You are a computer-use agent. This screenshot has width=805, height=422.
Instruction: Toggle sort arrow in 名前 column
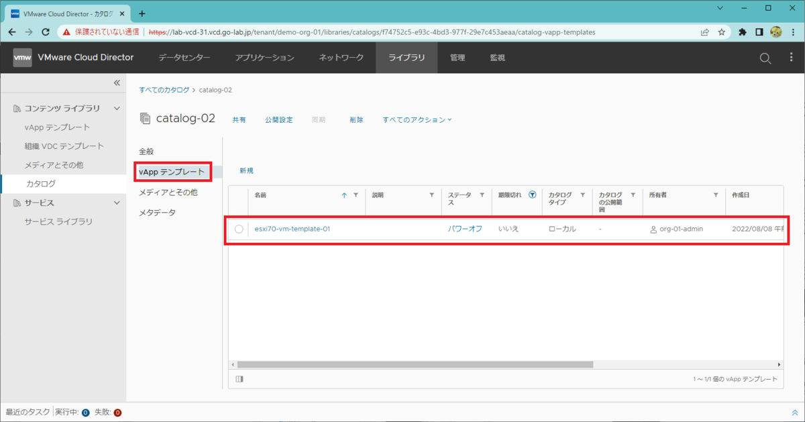pyautogui.click(x=345, y=195)
